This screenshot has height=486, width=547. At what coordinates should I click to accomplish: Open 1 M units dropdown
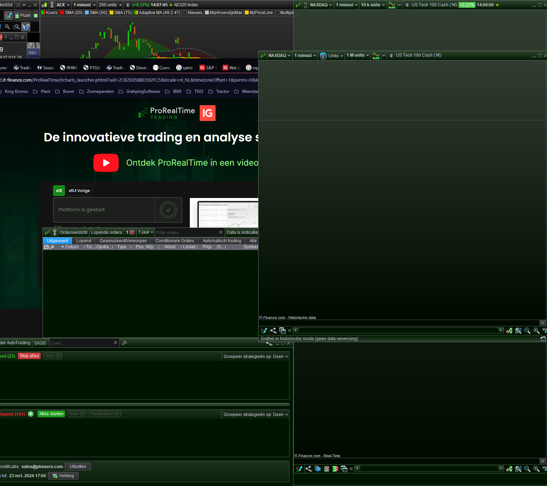[x=358, y=55]
